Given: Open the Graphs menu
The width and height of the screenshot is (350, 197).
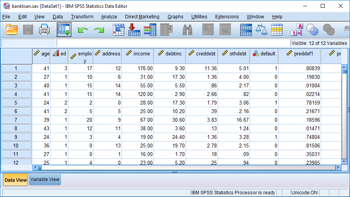Looking at the screenshot, I should click(175, 17).
